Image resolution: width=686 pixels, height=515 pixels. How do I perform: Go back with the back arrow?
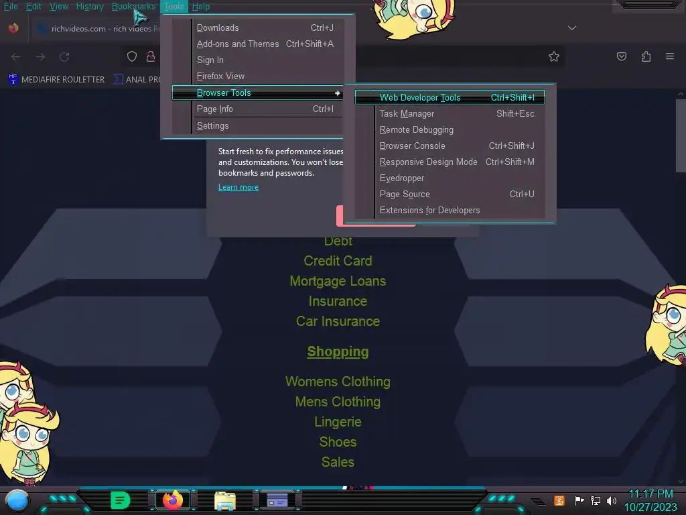[x=16, y=57]
